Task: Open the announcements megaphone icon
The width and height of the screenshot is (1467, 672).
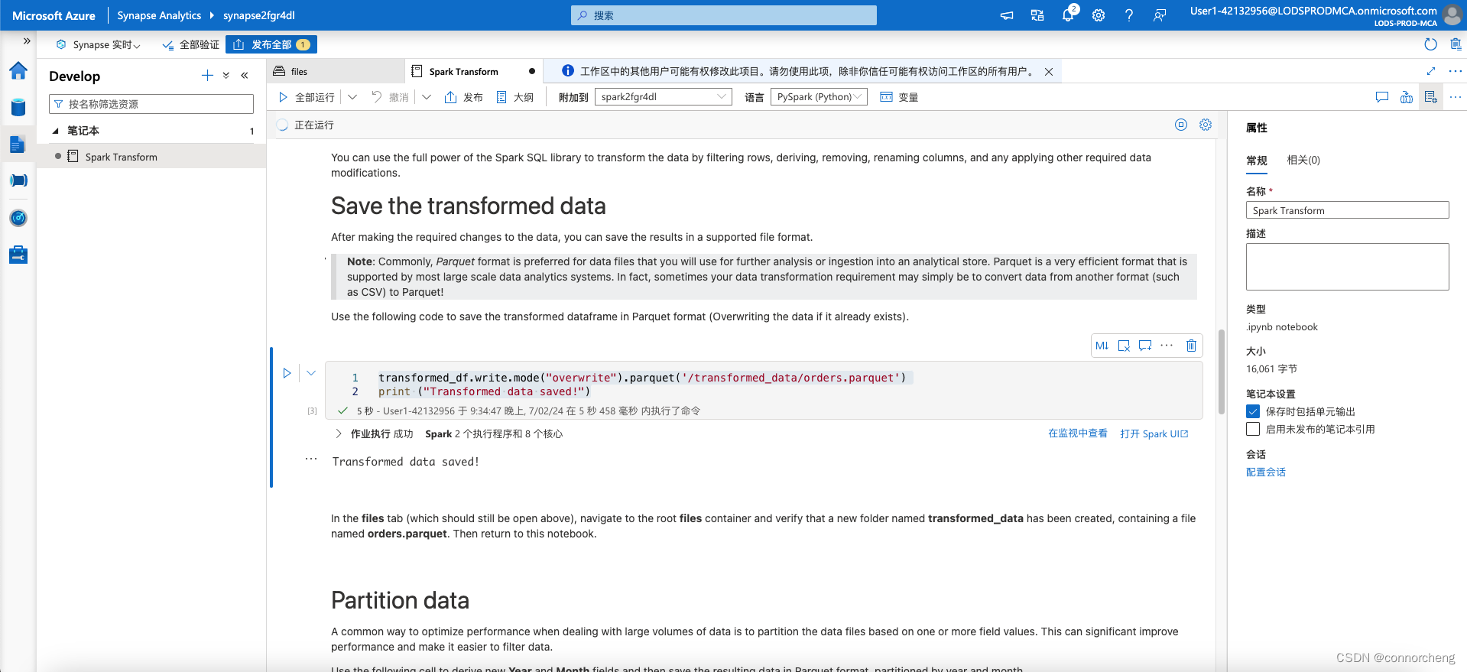Action: click(x=1007, y=15)
